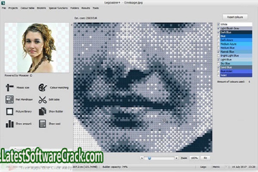Open the Picture library frame icon
258x172 pixels.
[x=10, y=111]
